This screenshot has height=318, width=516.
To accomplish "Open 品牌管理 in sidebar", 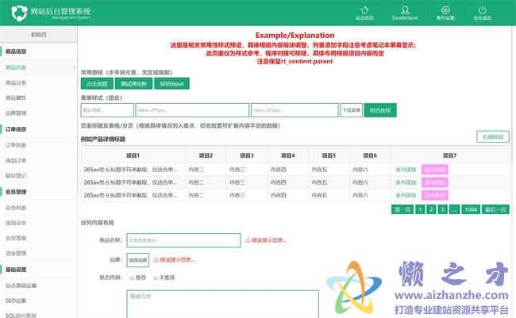I will pos(16,113).
